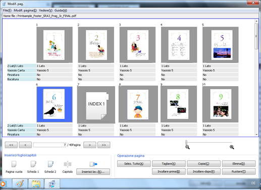Click the zoom out magnifier icon

point(187,147)
